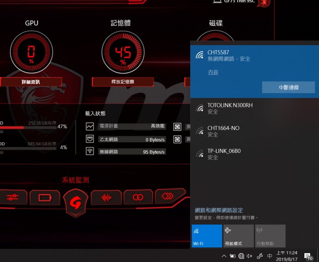Click the red Lucky dragon mascot icon
The height and width of the screenshot is (262, 319).
pos(264,3)
